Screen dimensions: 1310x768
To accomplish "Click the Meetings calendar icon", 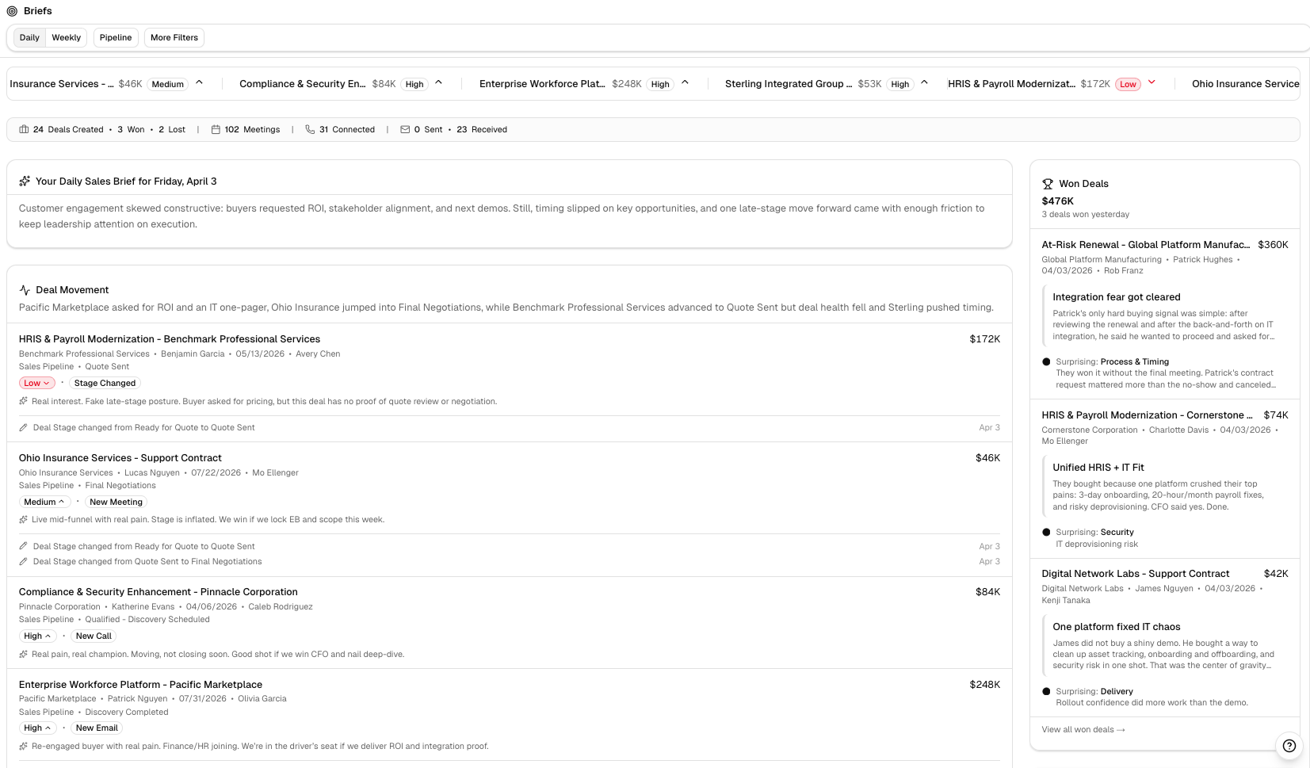I will click(216, 130).
